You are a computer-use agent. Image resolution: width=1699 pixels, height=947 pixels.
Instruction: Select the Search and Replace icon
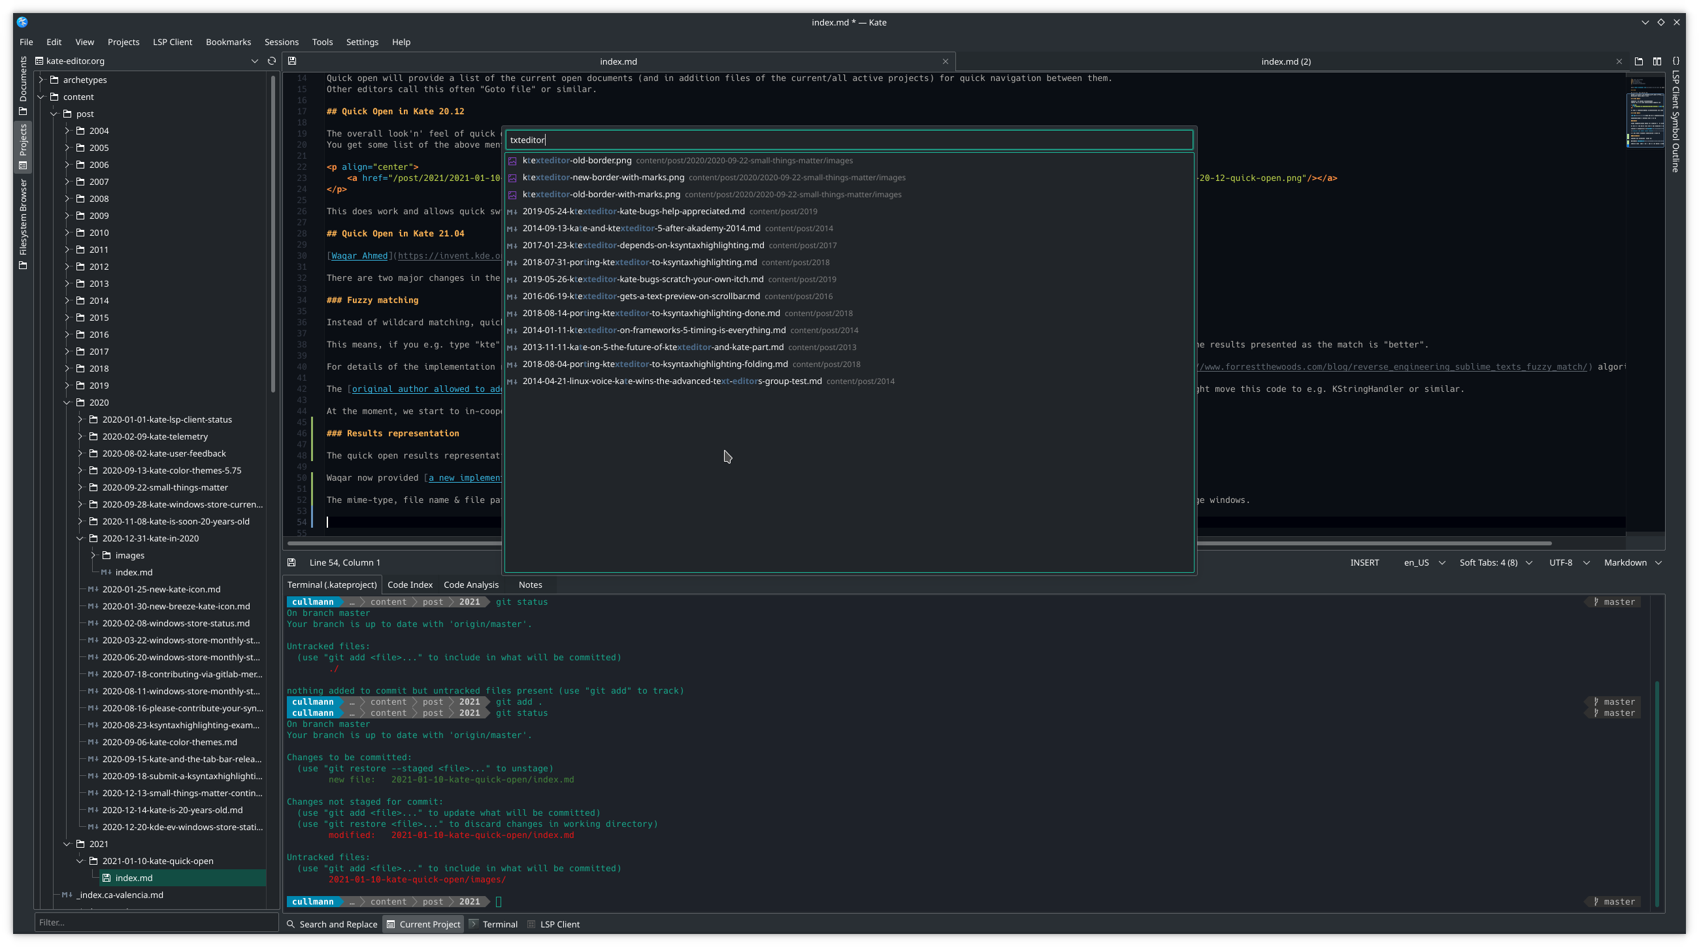click(289, 923)
